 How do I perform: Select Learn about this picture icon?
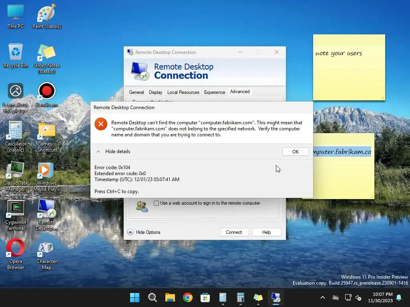coord(16,98)
